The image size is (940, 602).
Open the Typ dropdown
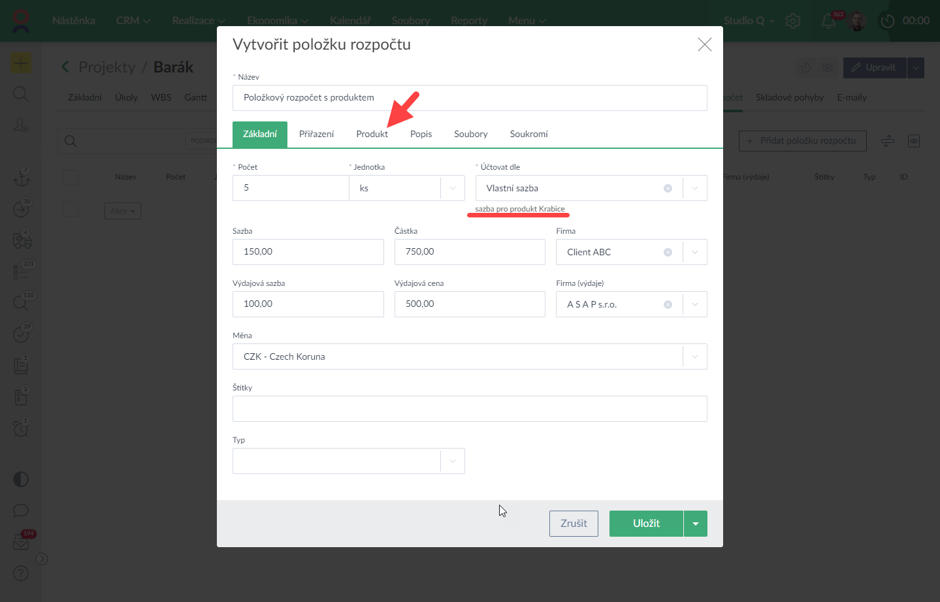453,461
